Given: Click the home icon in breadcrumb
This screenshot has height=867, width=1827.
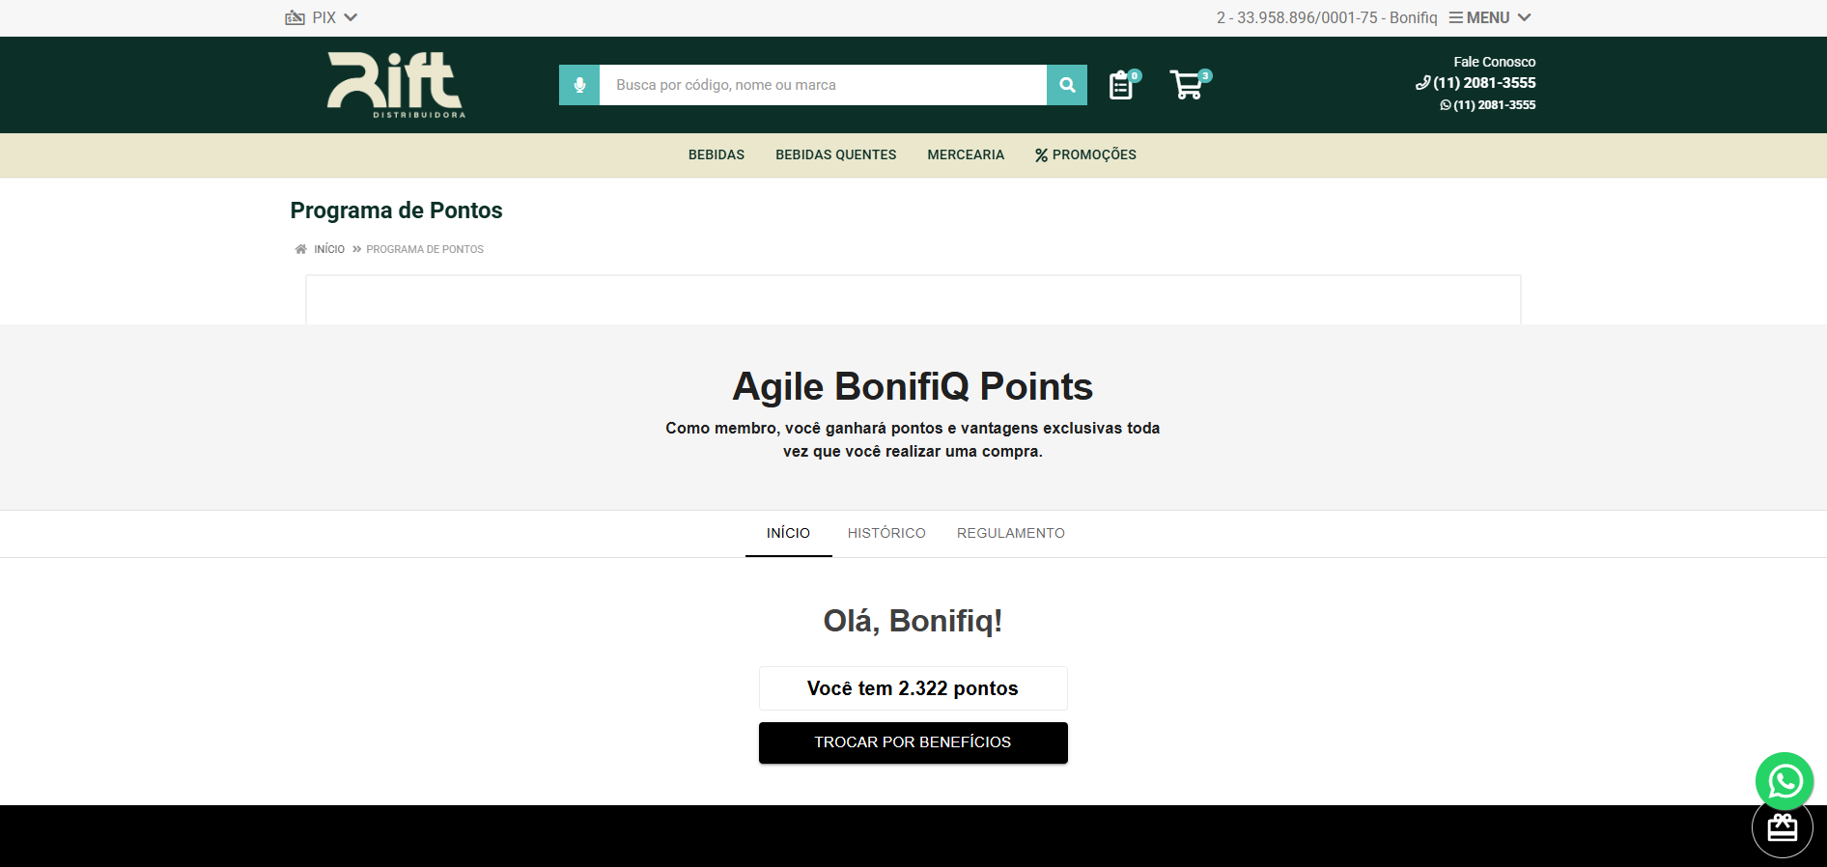Looking at the screenshot, I should (x=300, y=249).
